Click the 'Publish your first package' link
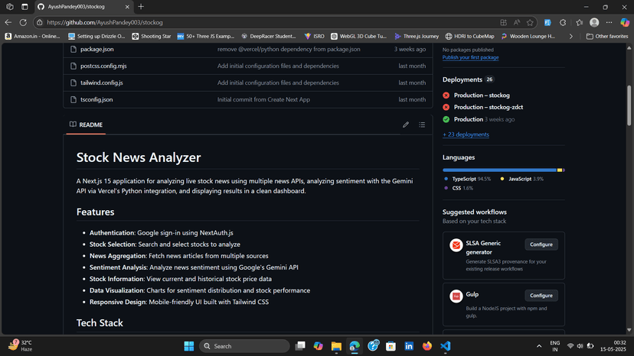Viewport: 634px width, 356px height. (470, 57)
